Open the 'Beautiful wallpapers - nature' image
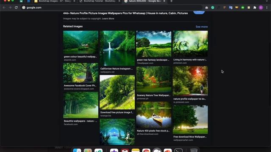Screen dimensions: 271x152 click(x=80, y=105)
